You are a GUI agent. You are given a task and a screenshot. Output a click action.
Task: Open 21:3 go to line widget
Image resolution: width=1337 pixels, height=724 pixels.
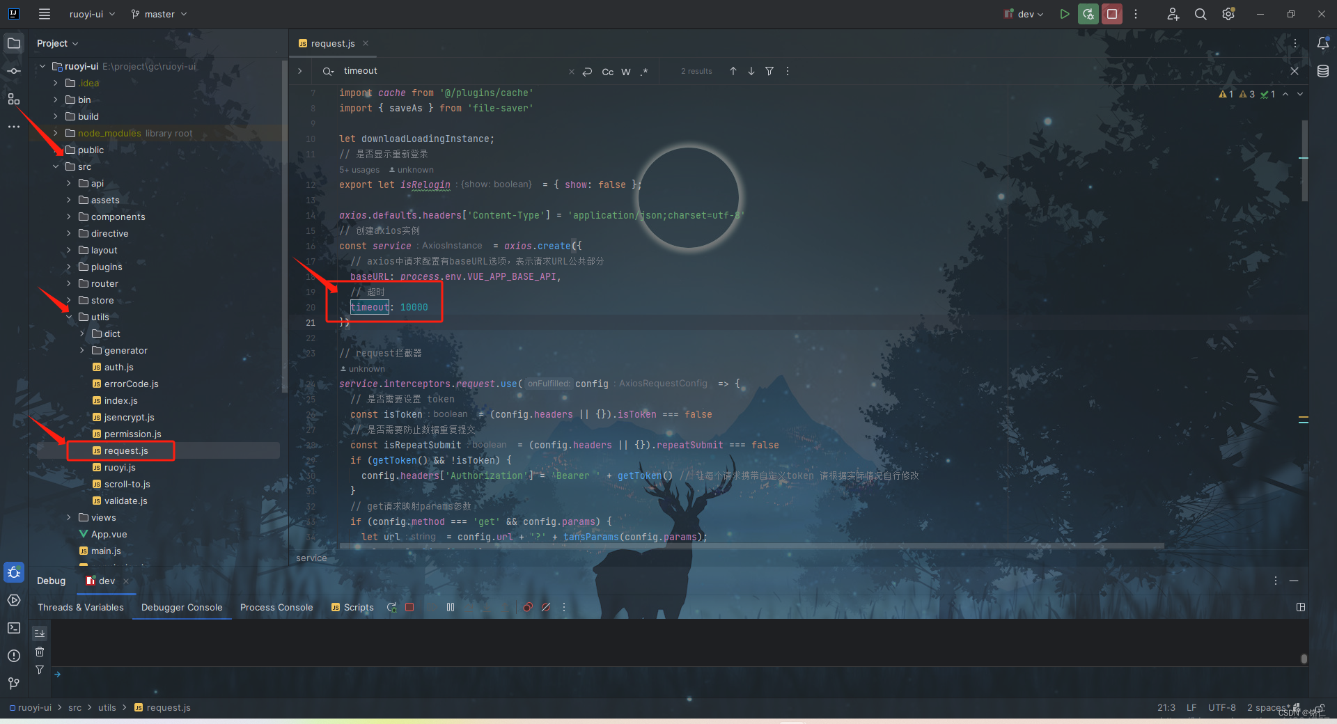click(1166, 707)
